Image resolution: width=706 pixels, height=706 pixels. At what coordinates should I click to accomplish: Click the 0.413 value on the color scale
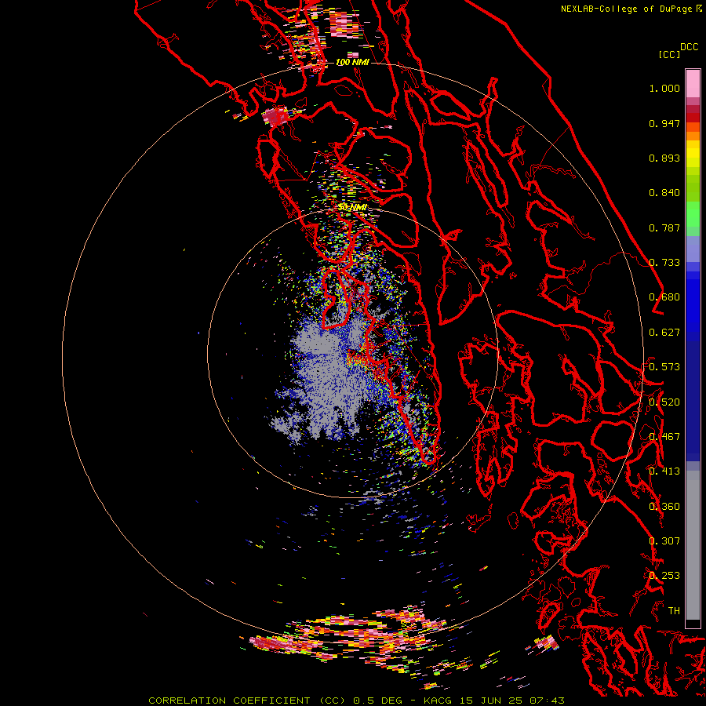[x=664, y=471]
